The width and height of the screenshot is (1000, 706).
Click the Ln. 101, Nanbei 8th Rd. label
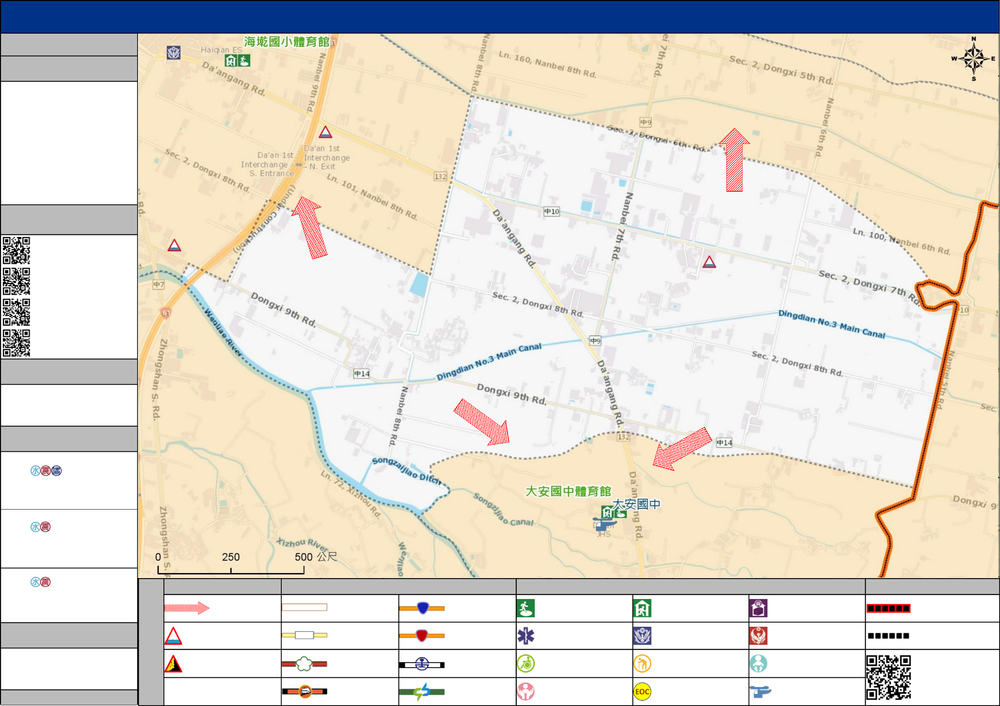tap(372, 197)
